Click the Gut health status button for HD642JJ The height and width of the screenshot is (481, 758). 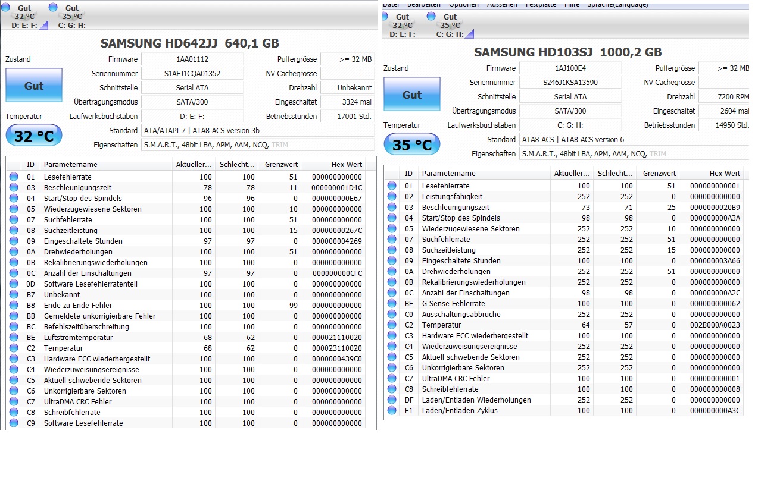pos(34,86)
